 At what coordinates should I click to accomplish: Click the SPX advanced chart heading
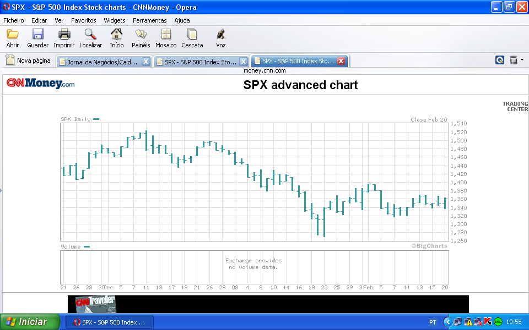[x=300, y=85]
